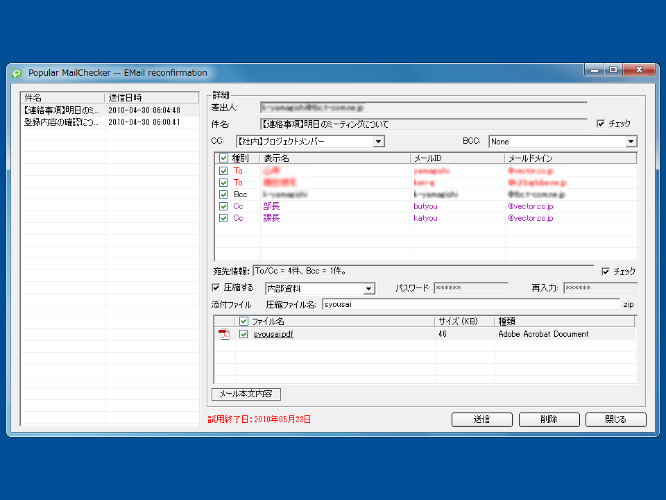Click the PDF icon beside syousai.pdf
The width and height of the screenshot is (666, 500).
coord(224,334)
